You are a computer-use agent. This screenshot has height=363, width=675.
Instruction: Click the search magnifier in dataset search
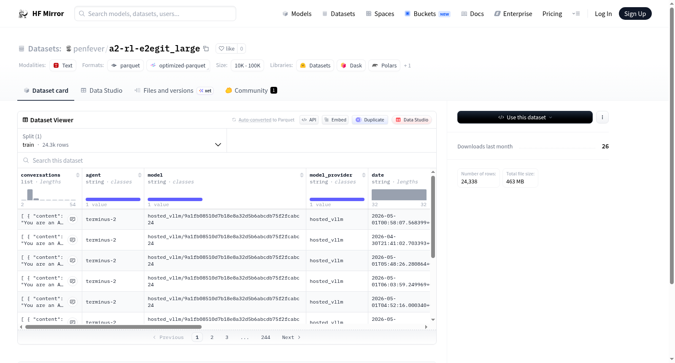[x=26, y=160]
